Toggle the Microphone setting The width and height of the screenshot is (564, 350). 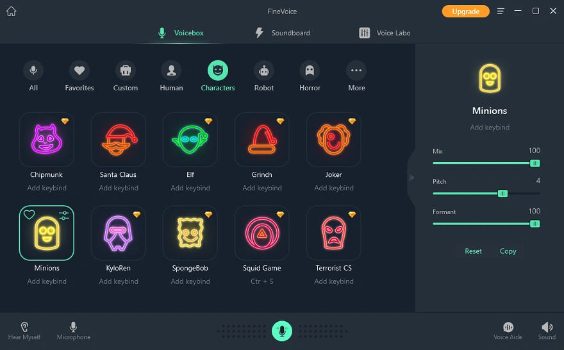coord(73,331)
